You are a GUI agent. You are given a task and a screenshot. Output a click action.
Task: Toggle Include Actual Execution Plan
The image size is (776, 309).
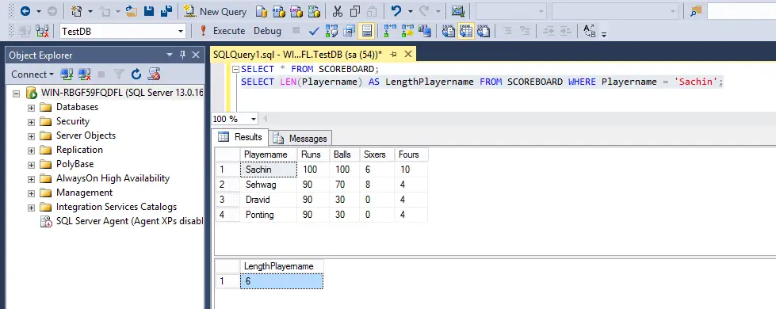click(x=390, y=31)
